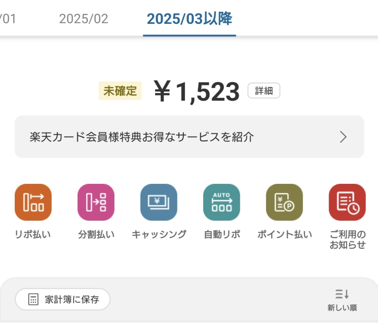This screenshot has width=378, height=334.
Task: Tap the リボ払い label text
Action: [33, 234]
